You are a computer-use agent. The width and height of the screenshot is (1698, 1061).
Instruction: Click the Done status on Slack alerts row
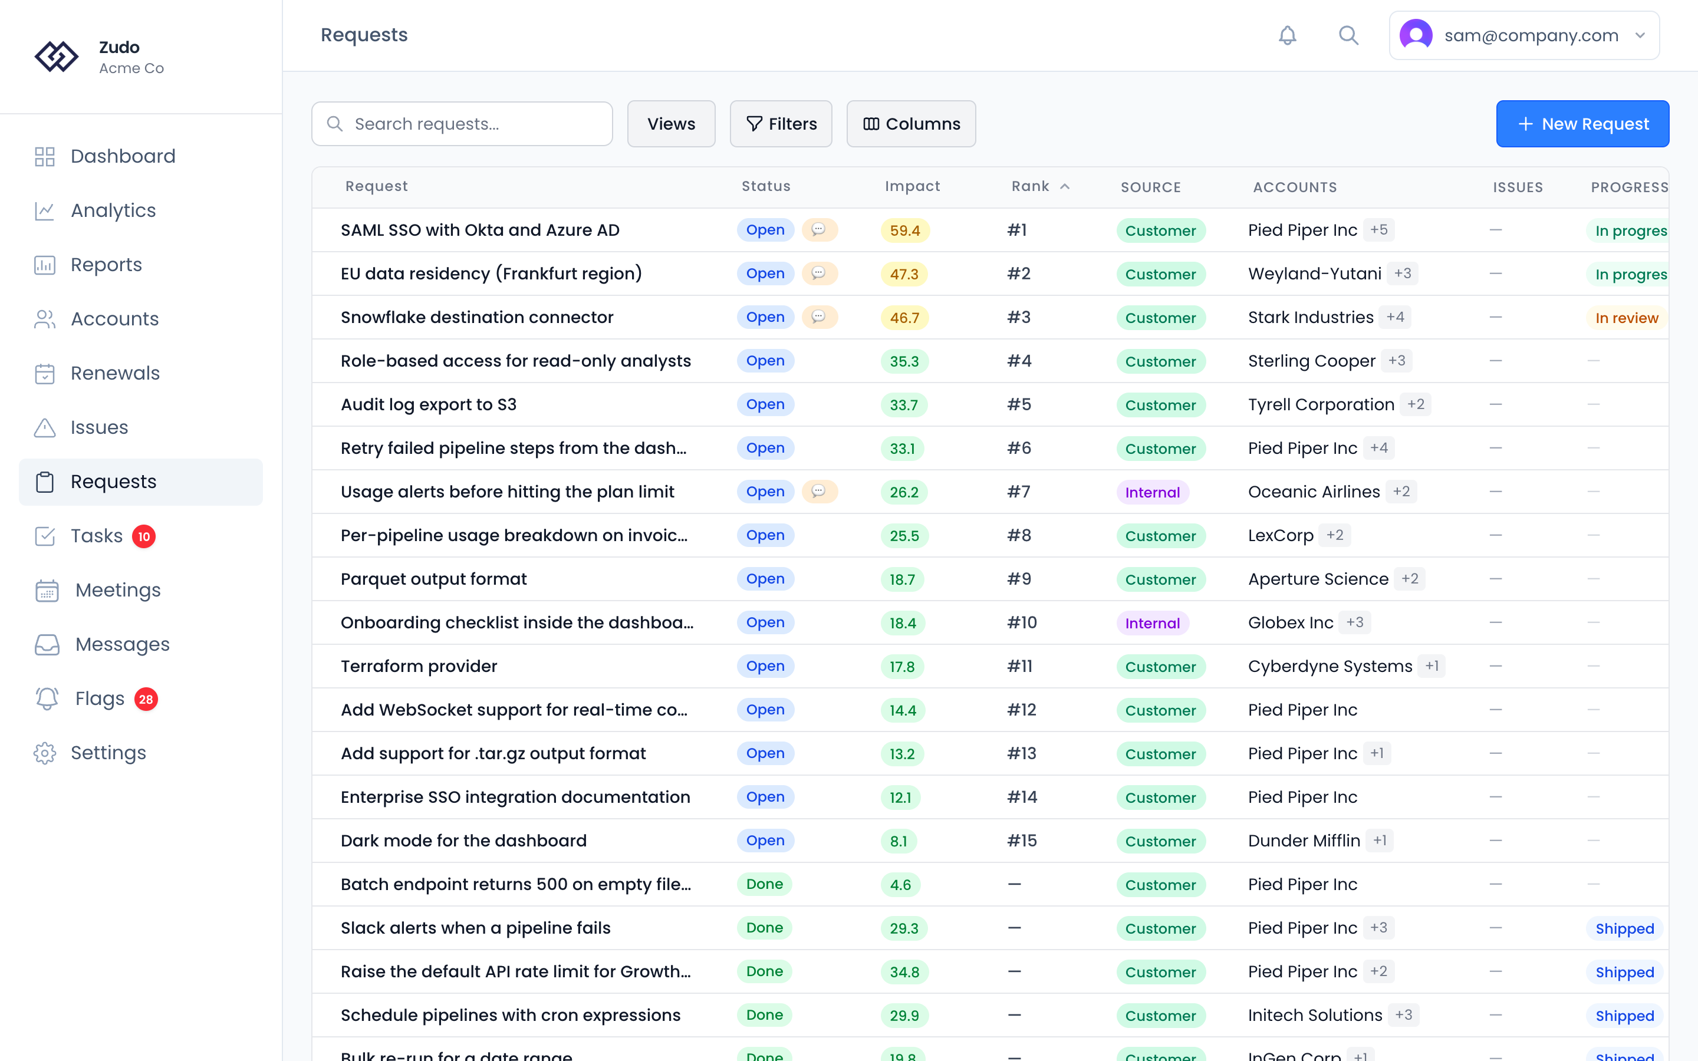[764, 928]
